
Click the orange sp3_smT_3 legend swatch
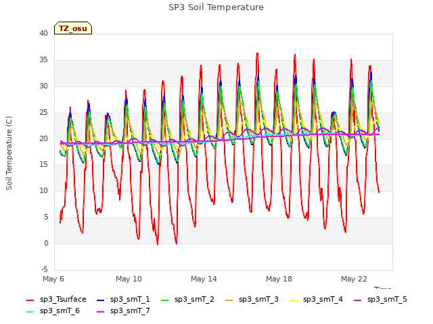tap(229, 300)
